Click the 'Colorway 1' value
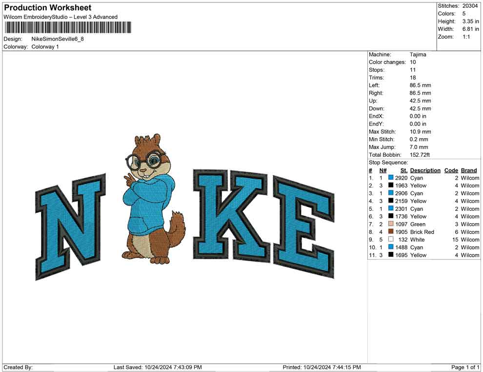The width and height of the screenshot is (483, 372). pos(45,47)
